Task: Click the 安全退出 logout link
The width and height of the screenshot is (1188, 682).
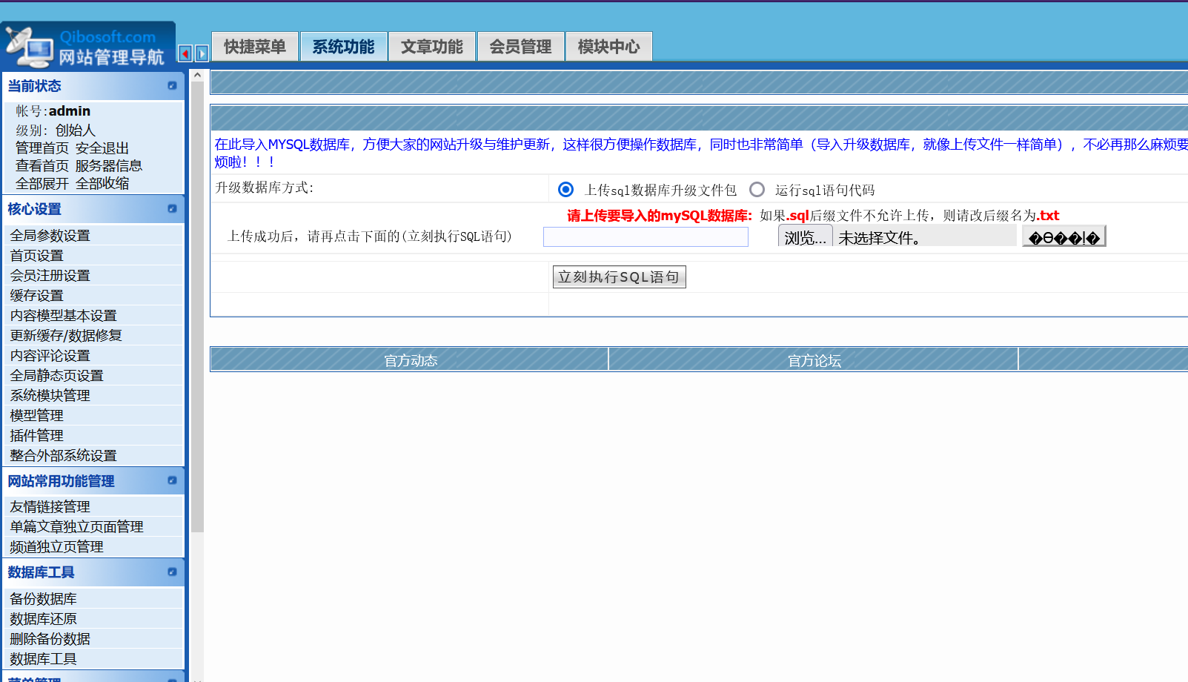Action: click(102, 148)
